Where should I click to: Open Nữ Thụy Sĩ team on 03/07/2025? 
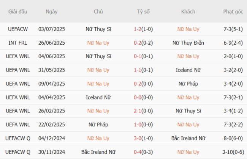click(x=98, y=29)
